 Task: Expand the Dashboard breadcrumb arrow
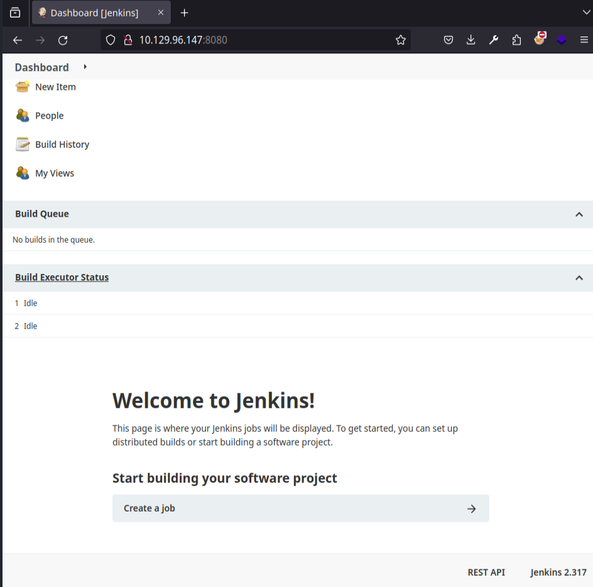pos(85,67)
